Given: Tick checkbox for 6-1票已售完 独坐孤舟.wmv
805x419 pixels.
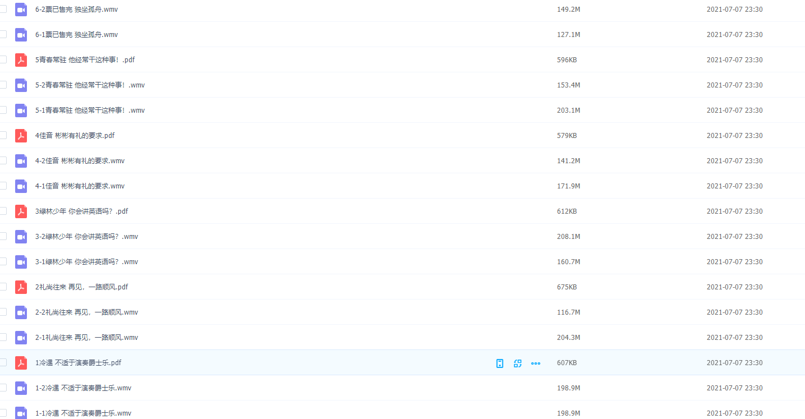Looking at the screenshot, I should (x=3, y=34).
